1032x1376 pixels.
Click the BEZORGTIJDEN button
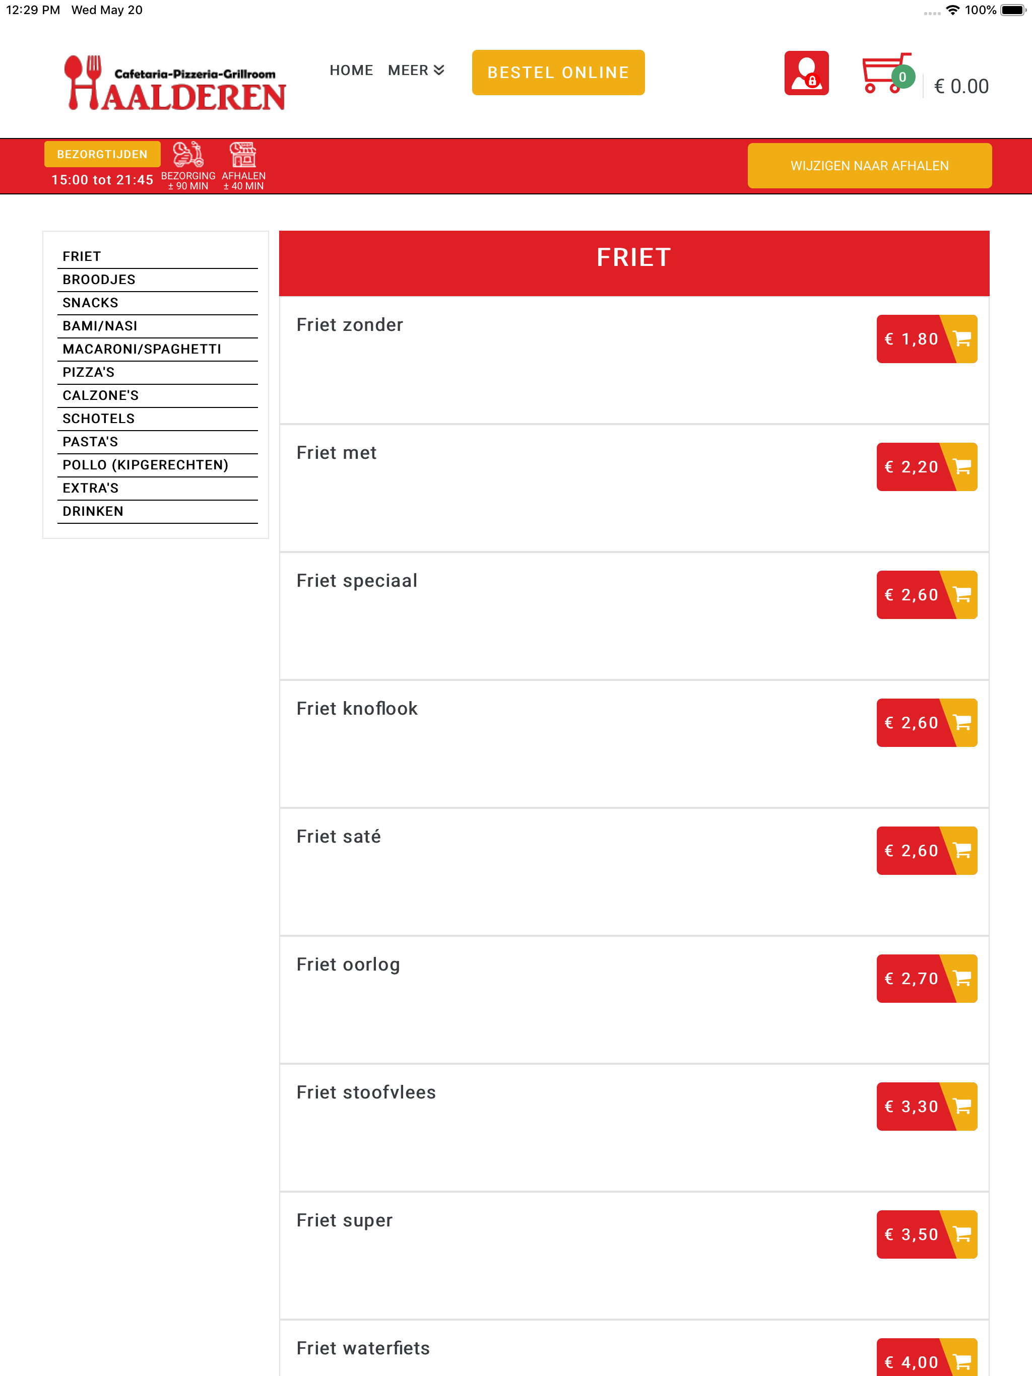pyautogui.click(x=102, y=154)
